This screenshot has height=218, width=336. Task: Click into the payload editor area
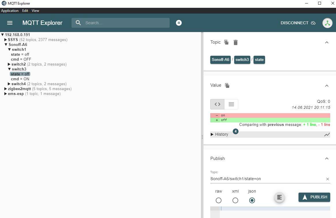pos(275,212)
